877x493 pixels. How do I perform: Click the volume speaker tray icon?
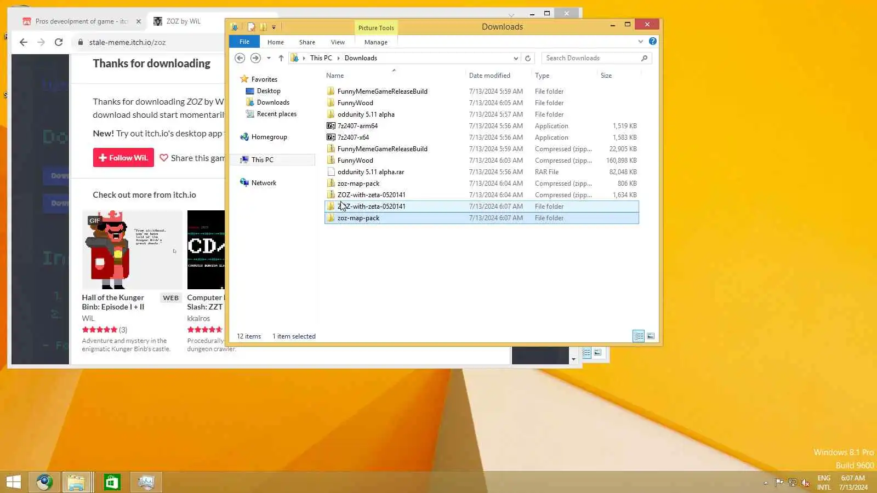[805, 483]
